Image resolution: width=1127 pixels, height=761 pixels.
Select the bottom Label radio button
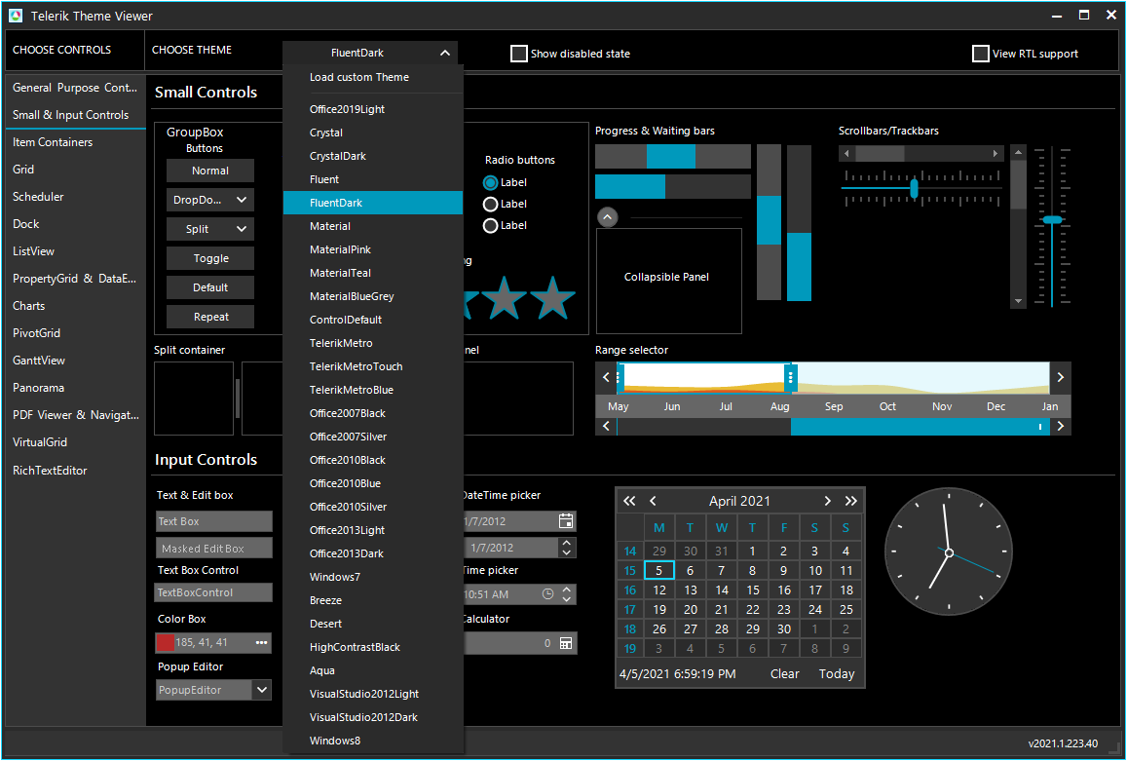coord(491,226)
